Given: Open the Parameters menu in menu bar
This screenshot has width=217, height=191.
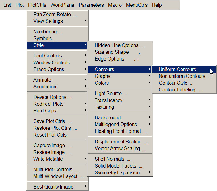Looking at the screenshot, I should click(x=91, y=5).
